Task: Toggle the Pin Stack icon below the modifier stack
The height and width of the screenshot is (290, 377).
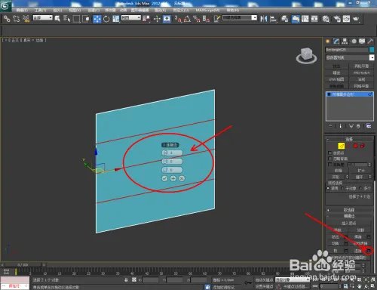Action: (330, 126)
